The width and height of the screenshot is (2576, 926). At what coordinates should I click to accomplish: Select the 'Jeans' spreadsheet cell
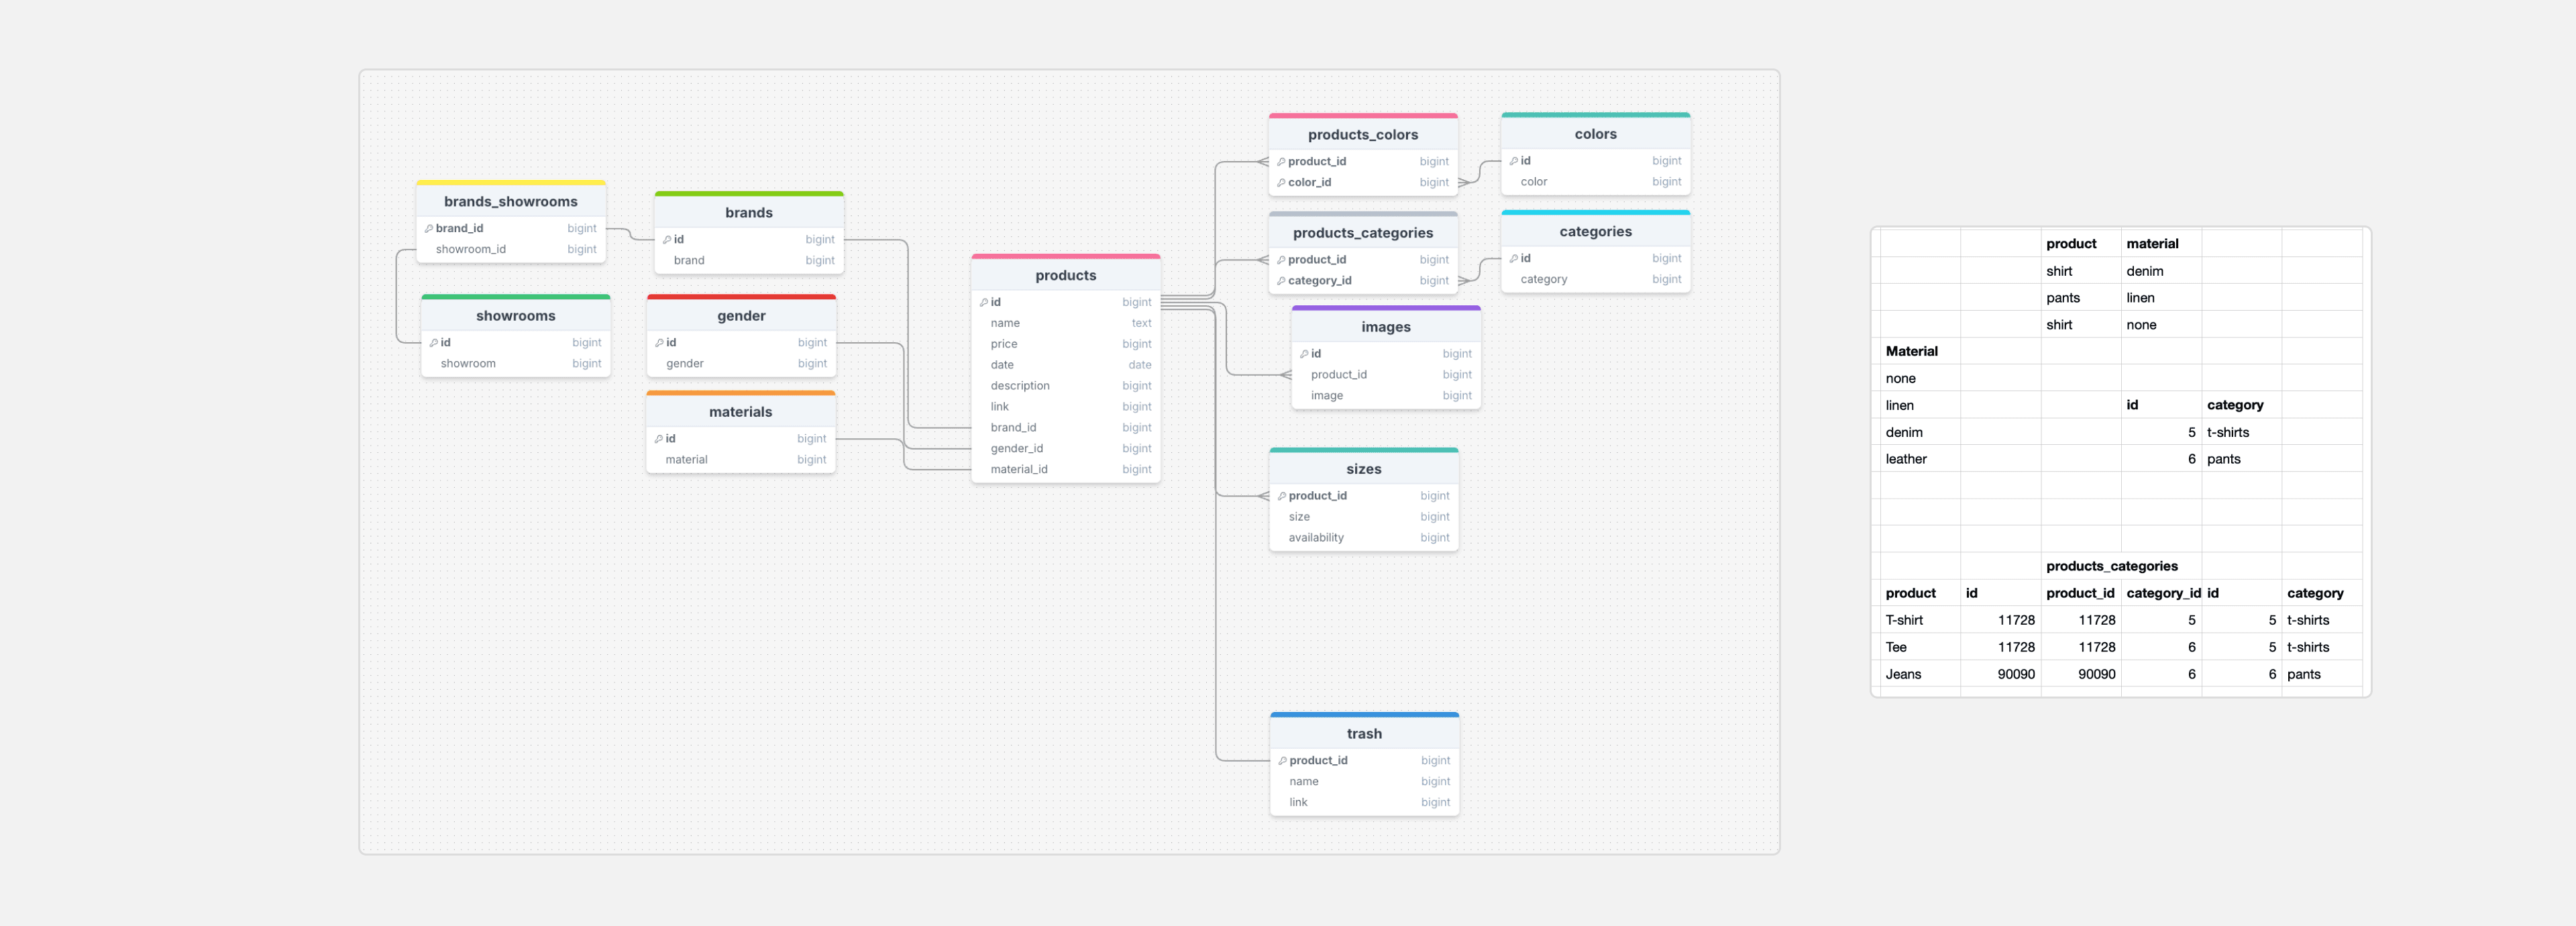click(1920, 674)
